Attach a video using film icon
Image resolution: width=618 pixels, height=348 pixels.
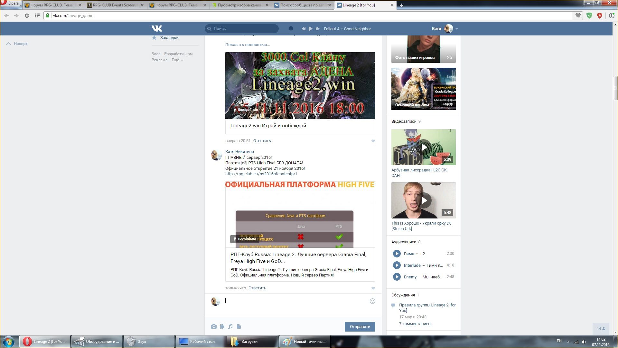pyautogui.click(x=222, y=326)
